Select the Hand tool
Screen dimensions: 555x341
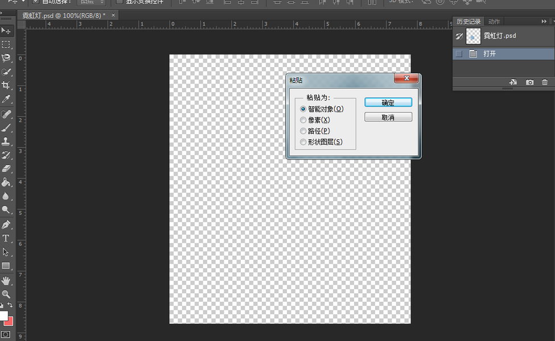click(x=6, y=281)
